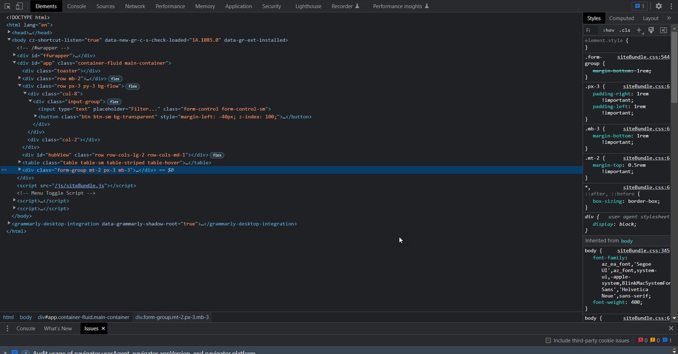Viewport: 678px width, 354px height.
Task: Expand the grammarly-desktop-integration node
Action: 9,223
